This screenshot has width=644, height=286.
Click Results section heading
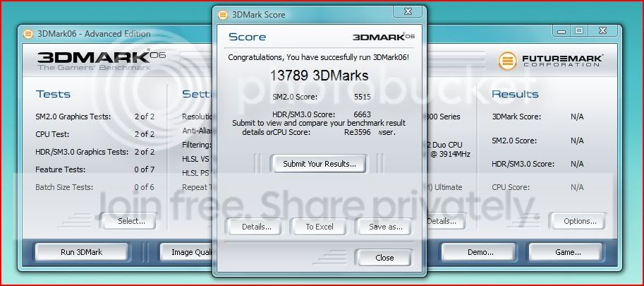[515, 94]
